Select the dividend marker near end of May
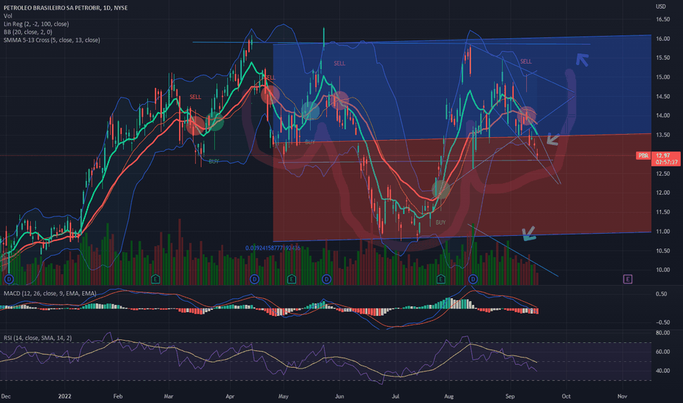This screenshot has height=403, width=683. [326, 279]
